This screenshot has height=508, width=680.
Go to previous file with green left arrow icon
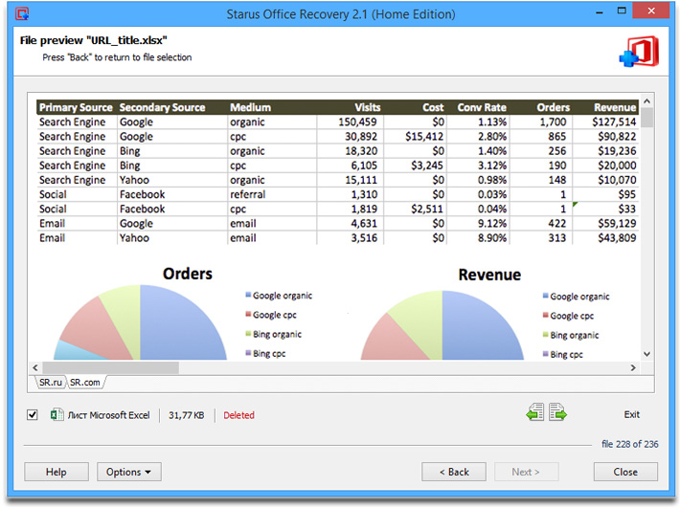pyautogui.click(x=534, y=411)
